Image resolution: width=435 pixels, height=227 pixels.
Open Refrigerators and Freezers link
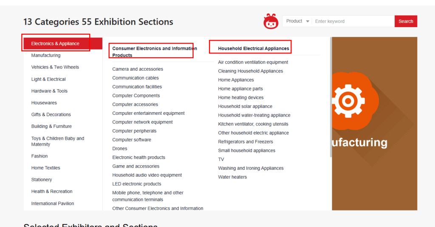click(x=245, y=141)
